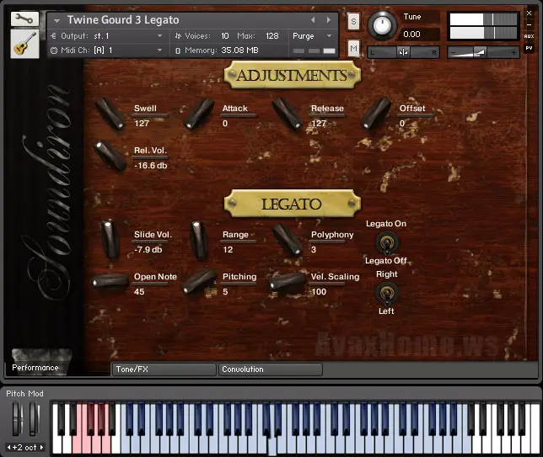
Task: Click Range value 12
Action: coord(228,250)
